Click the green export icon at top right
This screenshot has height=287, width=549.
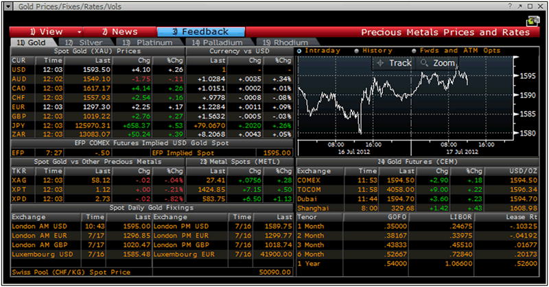tap(530, 21)
